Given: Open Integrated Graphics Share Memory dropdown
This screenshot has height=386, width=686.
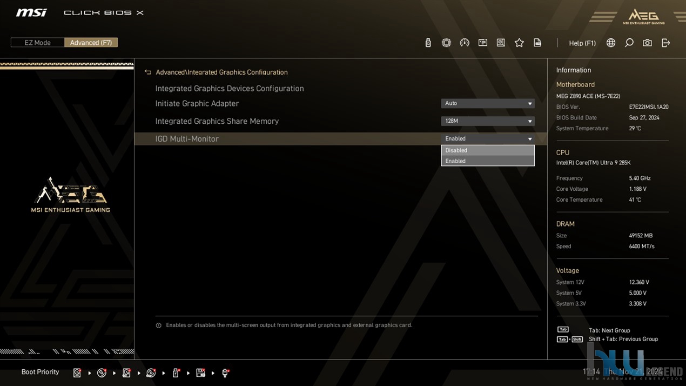Looking at the screenshot, I should [488, 121].
